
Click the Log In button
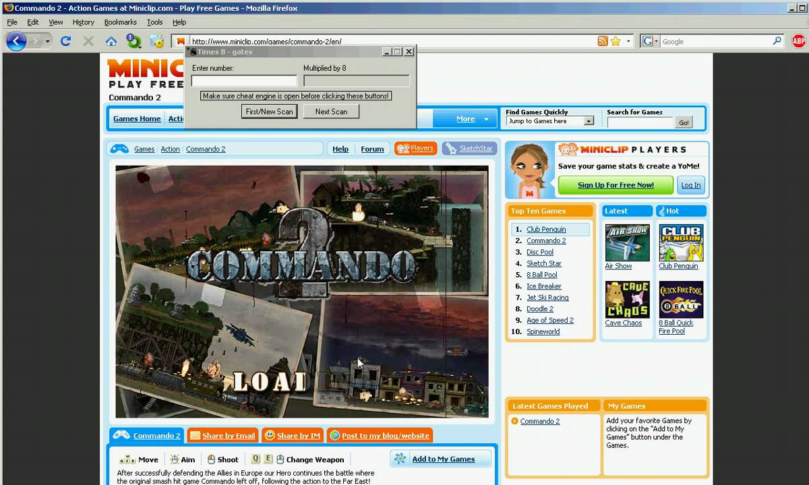[x=691, y=185]
